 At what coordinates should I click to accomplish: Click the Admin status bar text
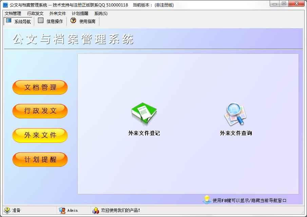(73, 210)
